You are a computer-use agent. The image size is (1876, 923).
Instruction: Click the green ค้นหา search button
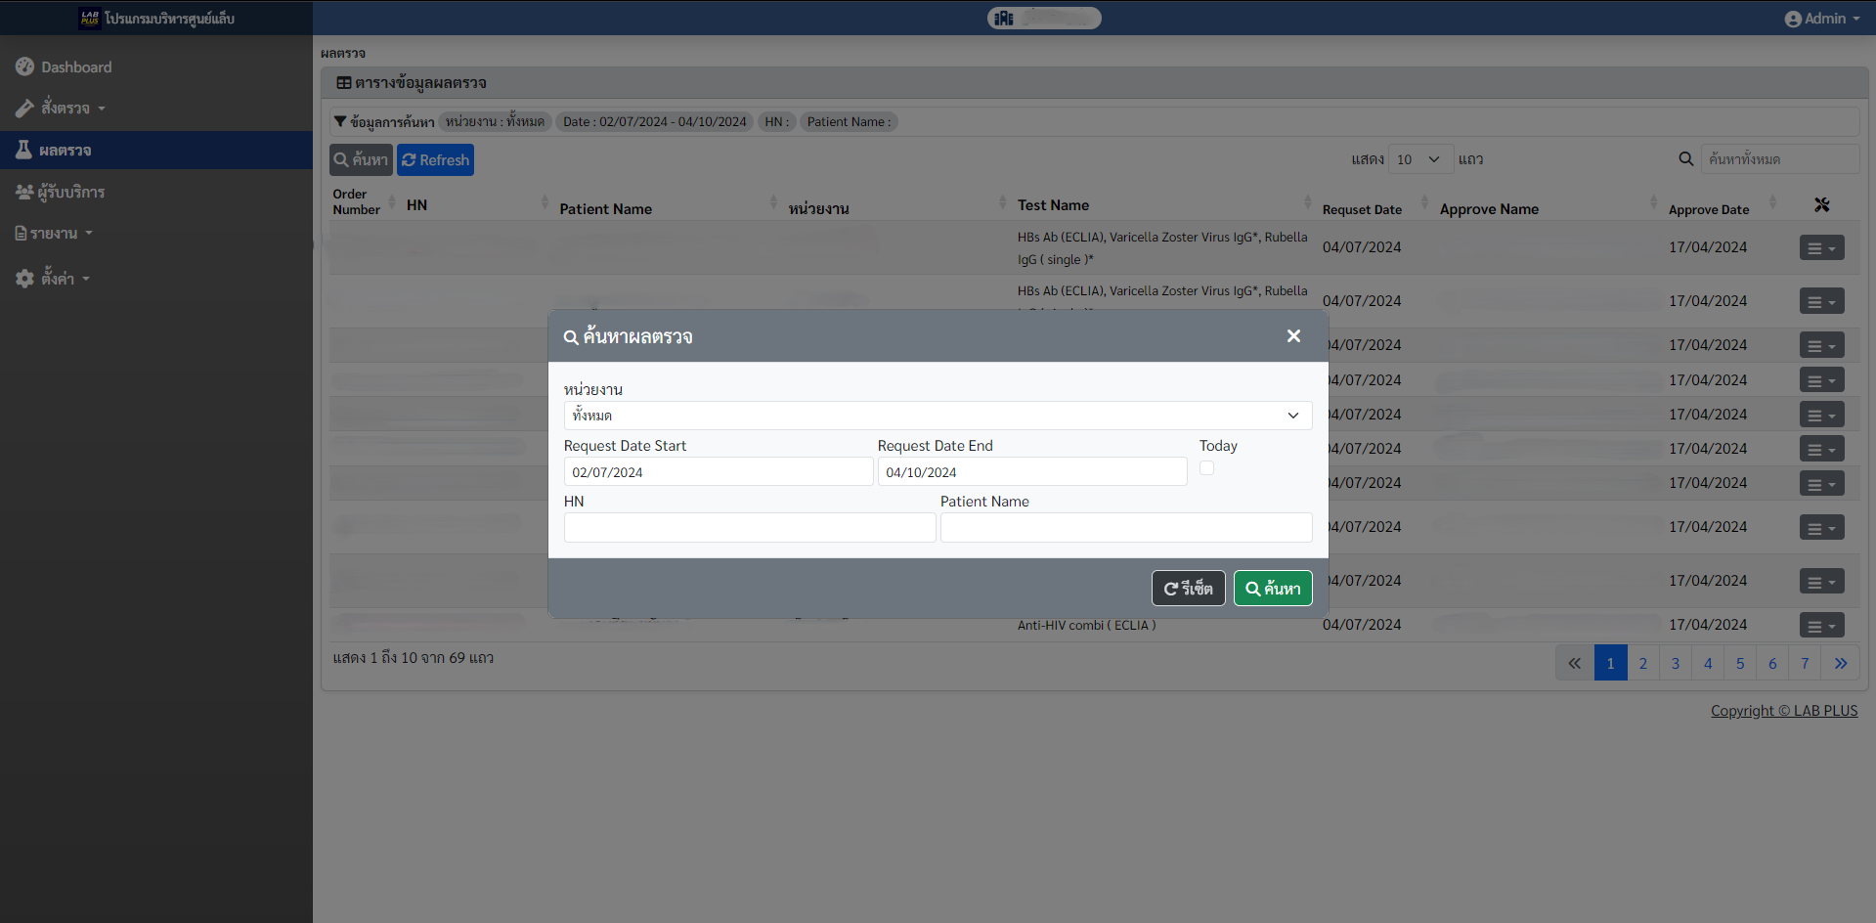tap(1272, 589)
